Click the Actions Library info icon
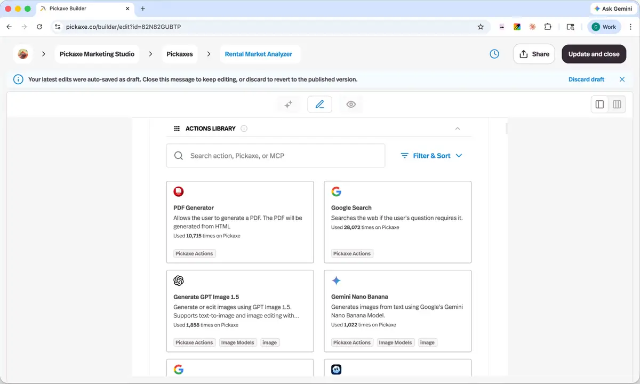Image resolution: width=640 pixels, height=384 pixels. coord(244,129)
